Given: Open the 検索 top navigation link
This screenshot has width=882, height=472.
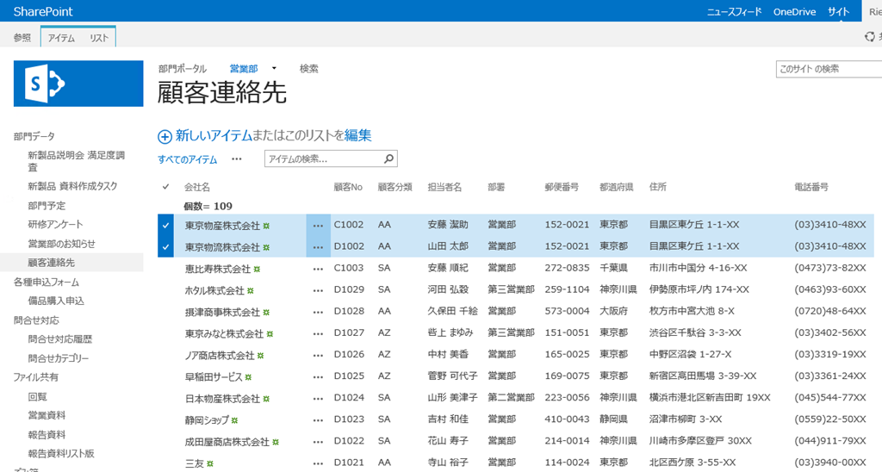Looking at the screenshot, I should (x=309, y=69).
